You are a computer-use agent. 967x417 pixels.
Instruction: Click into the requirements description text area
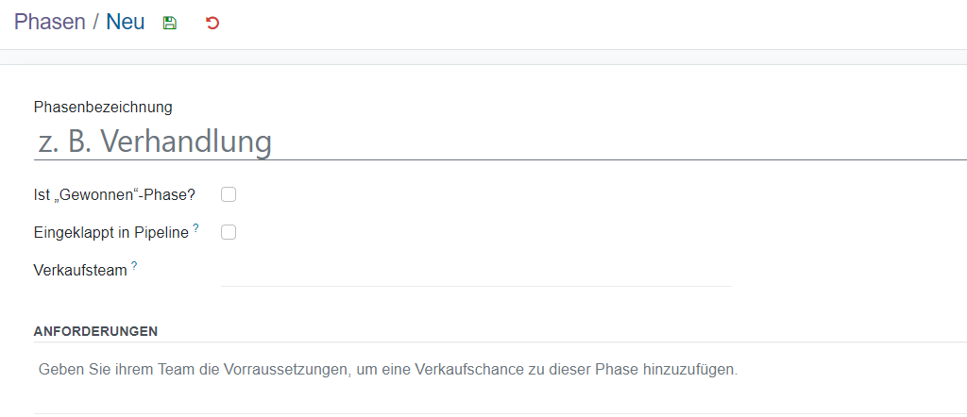click(387, 369)
